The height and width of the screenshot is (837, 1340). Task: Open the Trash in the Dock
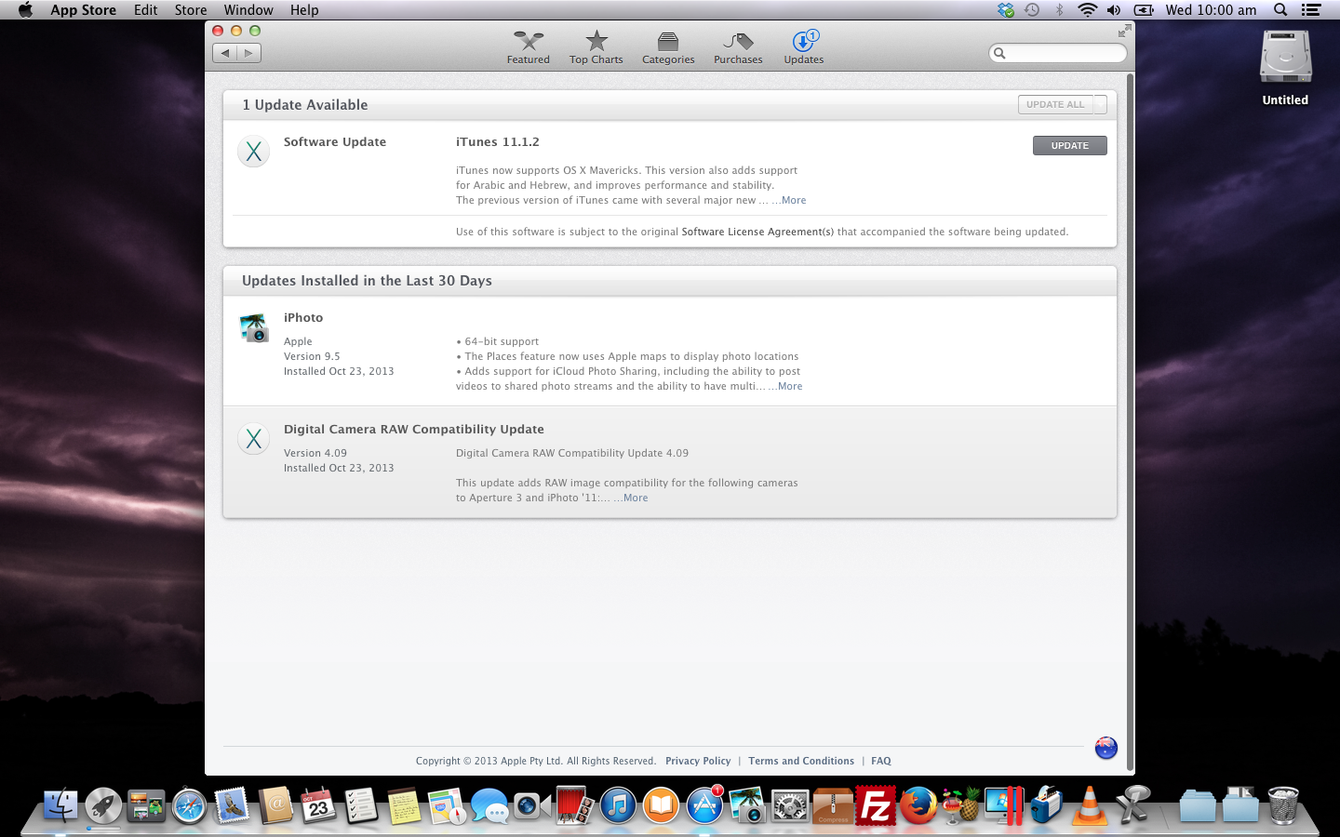pyautogui.click(x=1283, y=805)
